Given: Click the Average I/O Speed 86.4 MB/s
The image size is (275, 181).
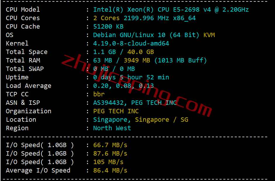Looking at the screenshot, I should [x=110, y=170].
